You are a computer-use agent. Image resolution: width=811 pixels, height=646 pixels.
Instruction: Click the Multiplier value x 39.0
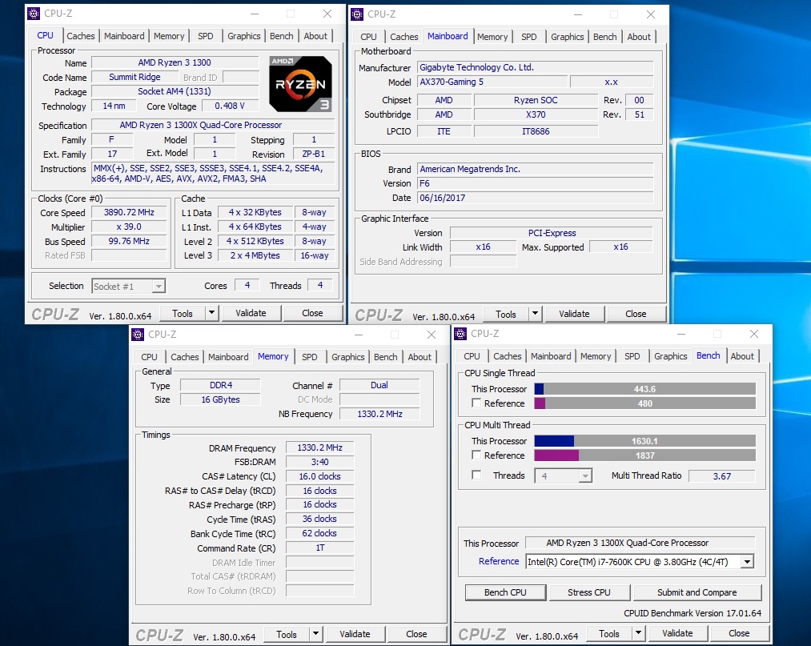130,227
